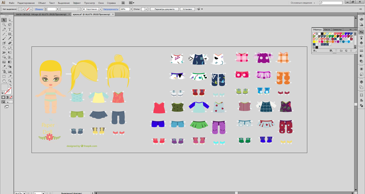Select the Hand tool

pos(4,81)
